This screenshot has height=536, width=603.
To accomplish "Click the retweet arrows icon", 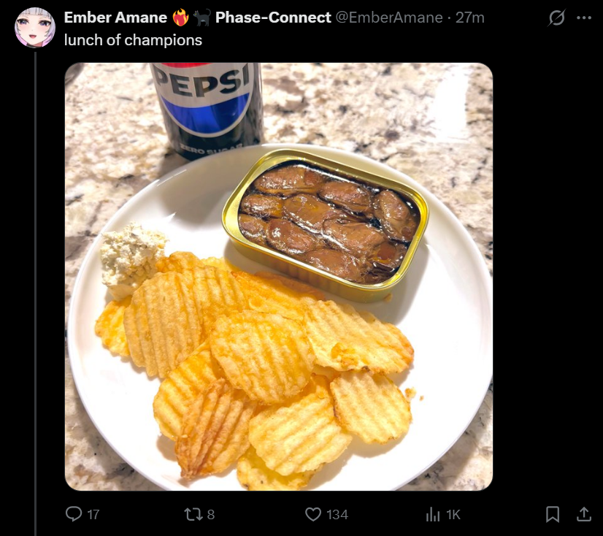I will click(x=192, y=514).
